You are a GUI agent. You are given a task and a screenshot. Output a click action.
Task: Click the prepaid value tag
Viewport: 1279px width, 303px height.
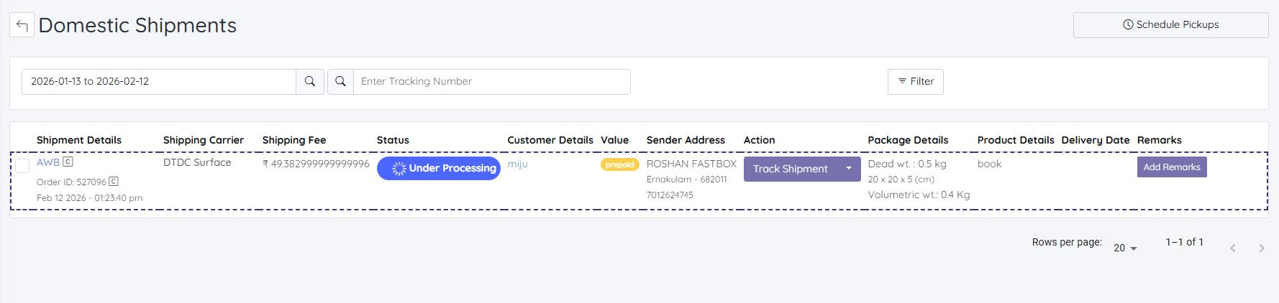pos(619,164)
